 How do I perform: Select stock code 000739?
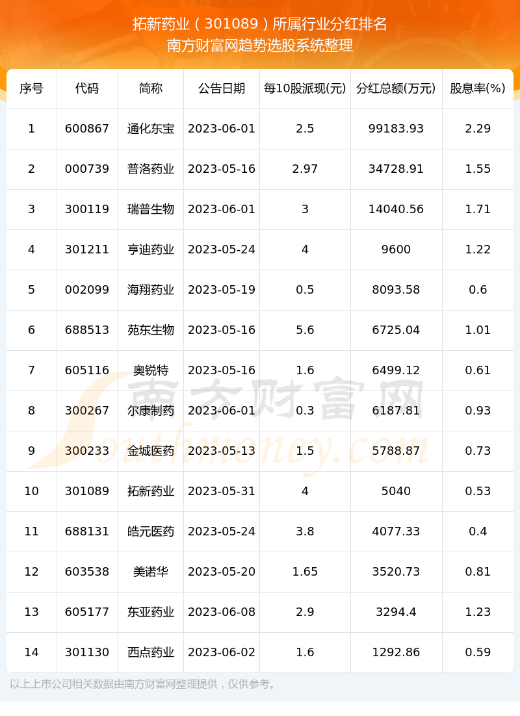tap(87, 169)
